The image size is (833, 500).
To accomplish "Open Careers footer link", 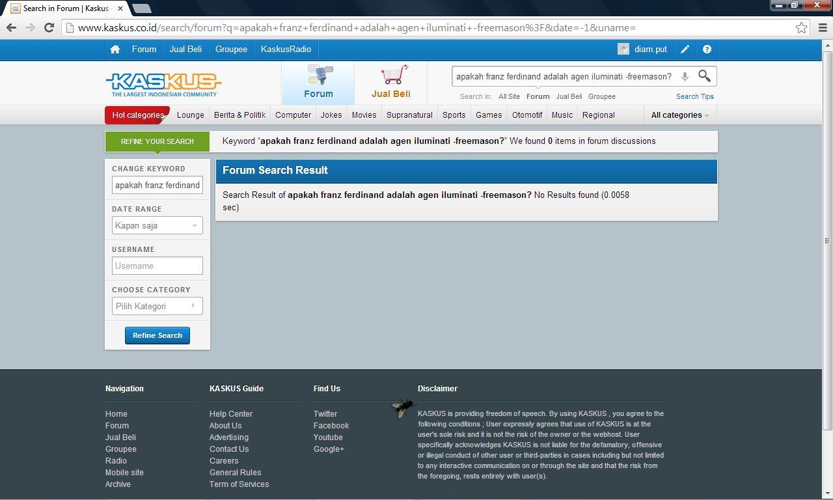I will pyautogui.click(x=224, y=461).
